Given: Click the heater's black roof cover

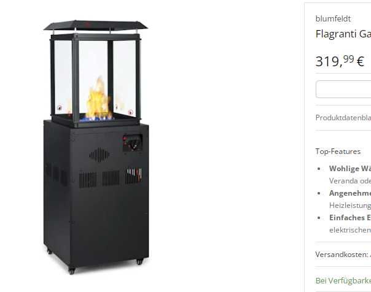Looking at the screenshot, I should pyautogui.click(x=95, y=26).
